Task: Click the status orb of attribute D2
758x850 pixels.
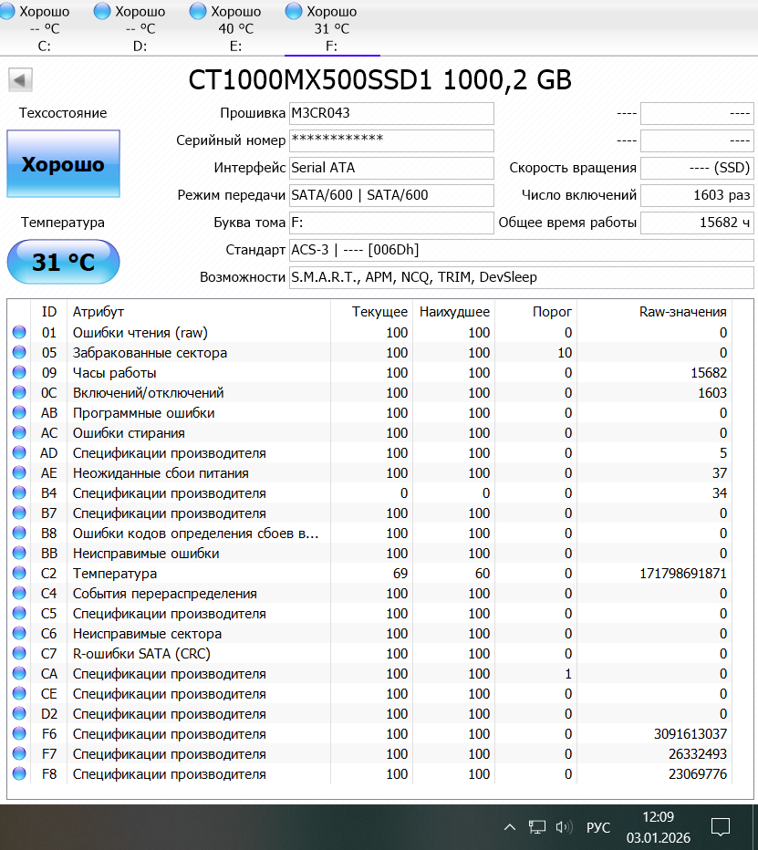Action: [x=19, y=713]
